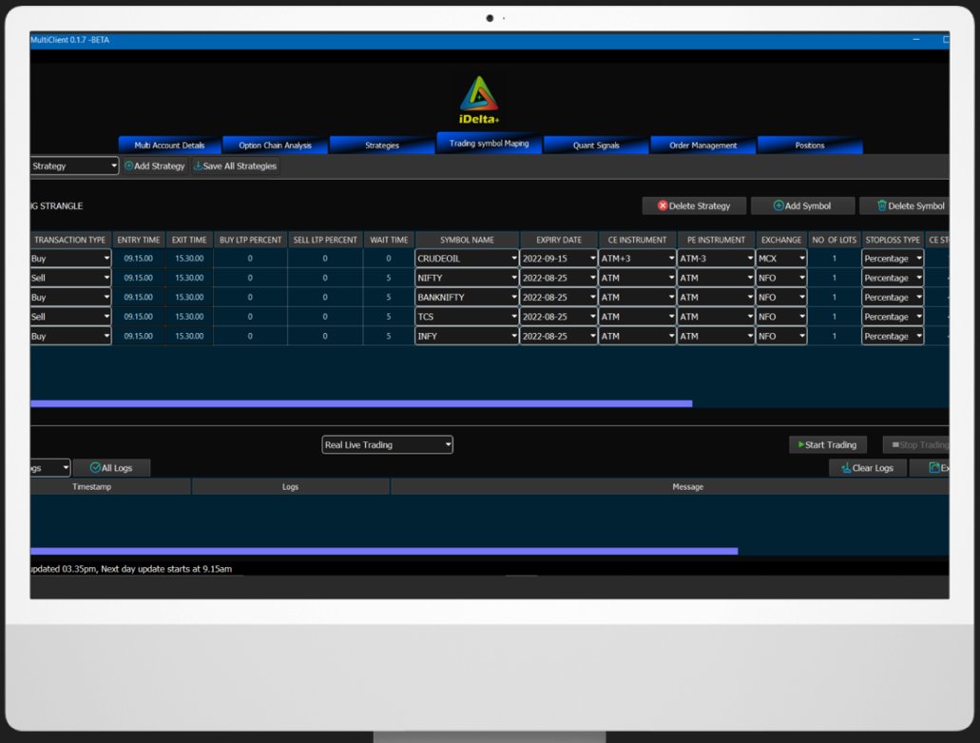Open the Strategies tab
The image size is (980, 743).
coord(382,146)
